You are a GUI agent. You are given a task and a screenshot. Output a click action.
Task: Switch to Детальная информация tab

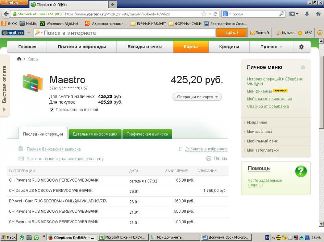[x=95, y=134]
